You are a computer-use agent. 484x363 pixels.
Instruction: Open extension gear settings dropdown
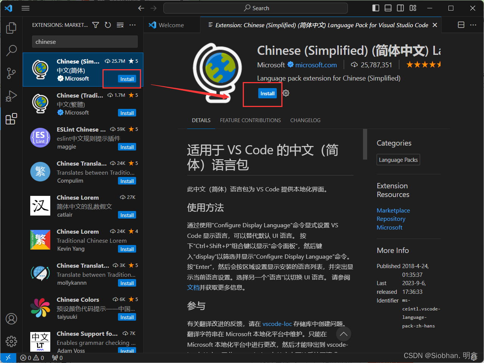pos(286,93)
